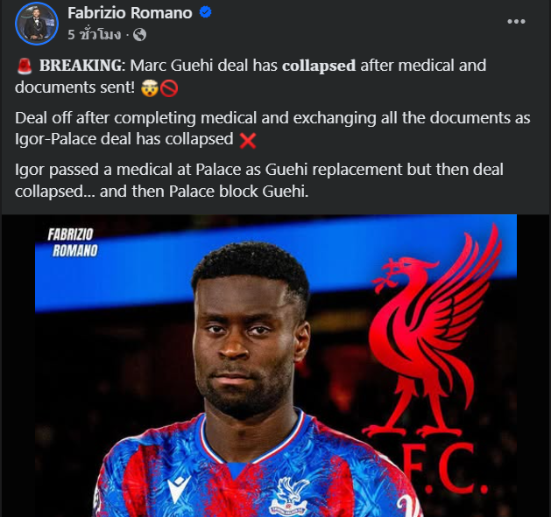Click the red siren emoji before BREAKING
This screenshot has height=517, width=551.
click(x=25, y=66)
